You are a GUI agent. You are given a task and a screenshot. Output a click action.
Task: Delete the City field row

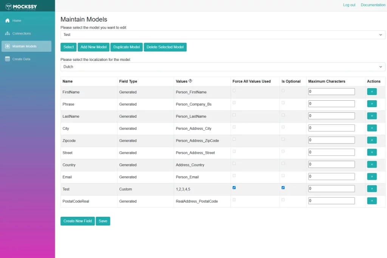[x=372, y=128]
